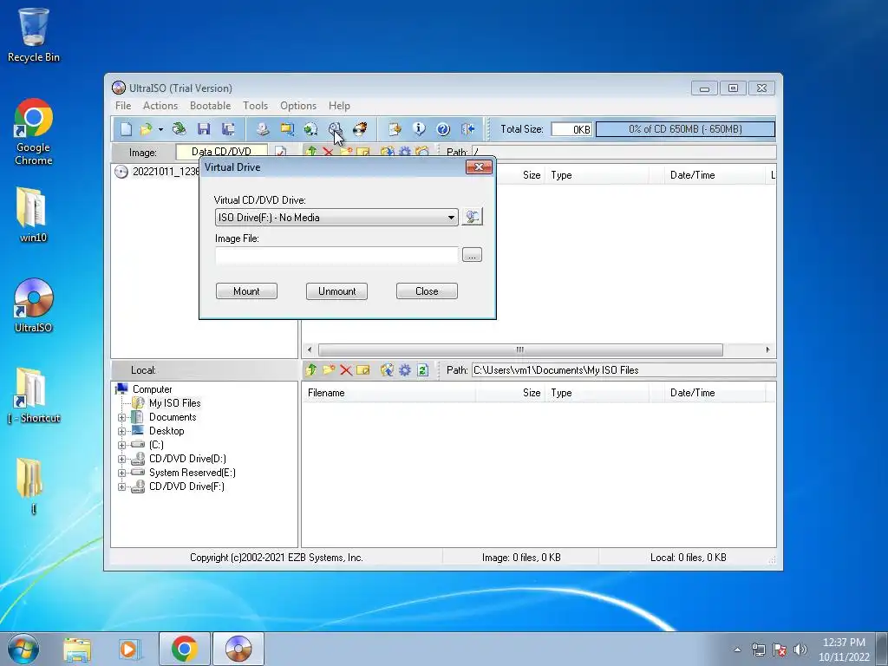Click the Local toolbar Rename icon
Image resolution: width=888 pixels, height=666 pixels.
pyautogui.click(x=363, y=369)
